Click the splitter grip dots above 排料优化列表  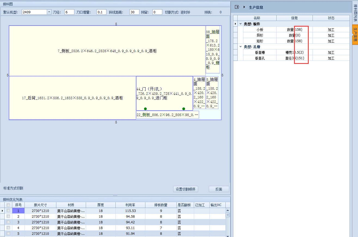[115, 196]
